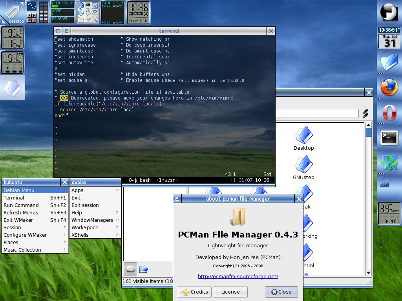Click the hard drive icon in PCManFM side pane
402x301 pixels.
pyautogui.click(x=130, y=269)
